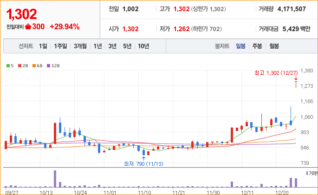Click the red 20-day moving average swatch
This screenshot has height=195, width=318.
(19, 66)
